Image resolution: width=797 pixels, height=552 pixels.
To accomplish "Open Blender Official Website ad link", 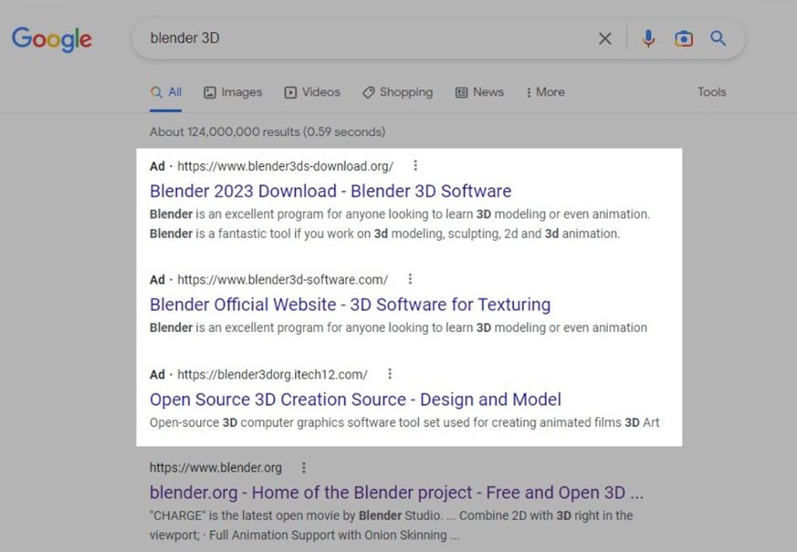I will point(350,304).
